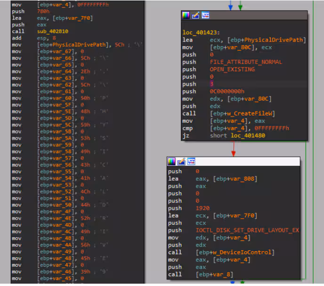Select the IOCTL_DISK_SET_DRIVE_LAYOUT_EX constant

(x=247, y=230)
